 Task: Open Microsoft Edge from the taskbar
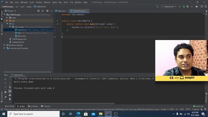point(78,114)
